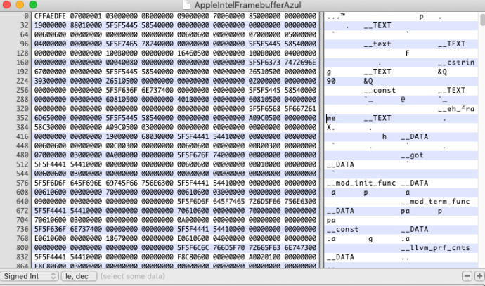Viewport: 485px width, 286px height.
Task: Close the window with the red button
Action: tap(6, 4)
